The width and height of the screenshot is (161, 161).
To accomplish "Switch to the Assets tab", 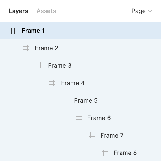I will pyautogui.click(x=46, y=11).
